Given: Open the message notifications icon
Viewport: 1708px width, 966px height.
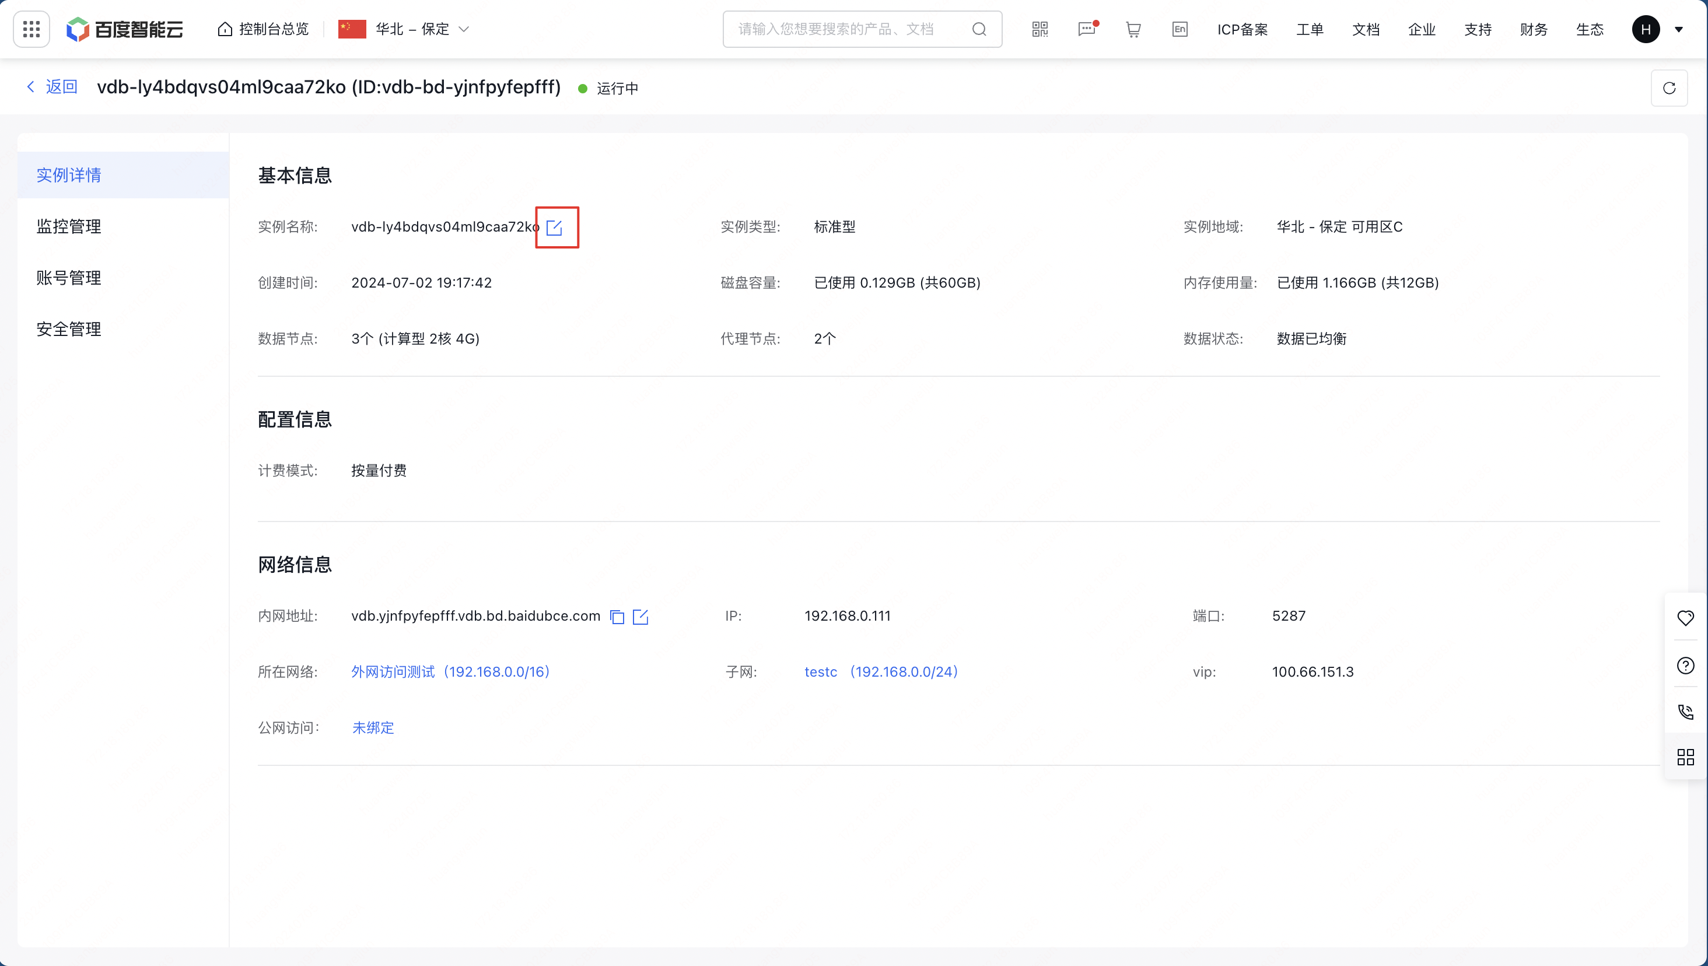Looking at the screenshot, I should [x=1087, y=29].
